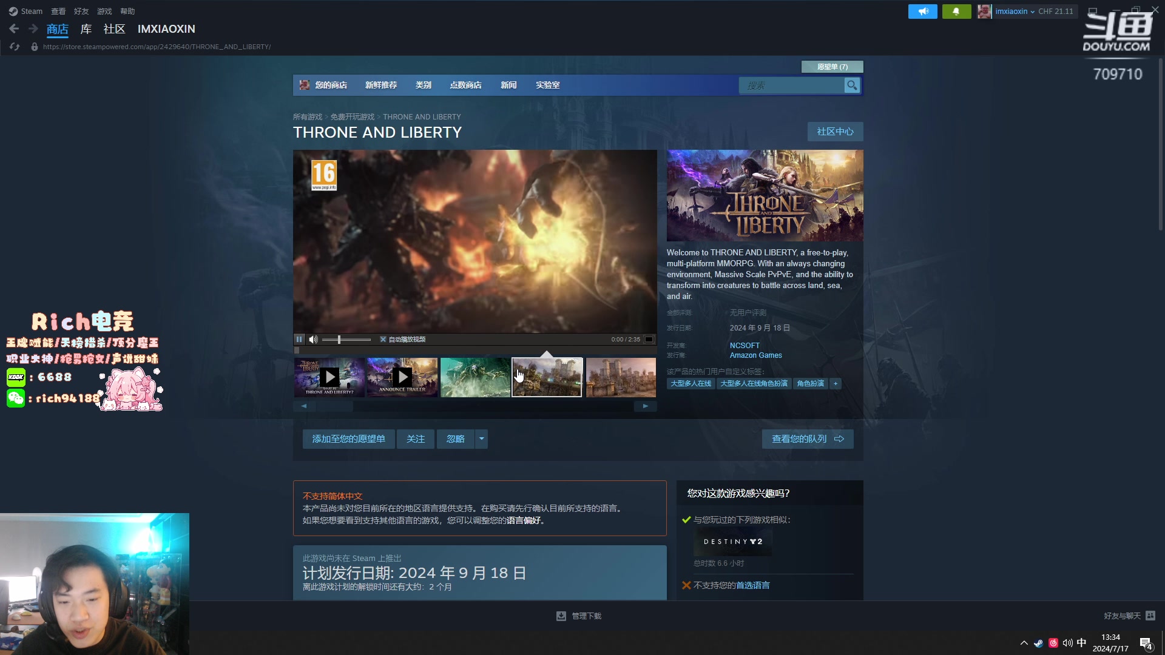The width and height of the screenshot is (1165, 655).
Task: Open 实验室 in store nav
Action: tap(547, 86)
